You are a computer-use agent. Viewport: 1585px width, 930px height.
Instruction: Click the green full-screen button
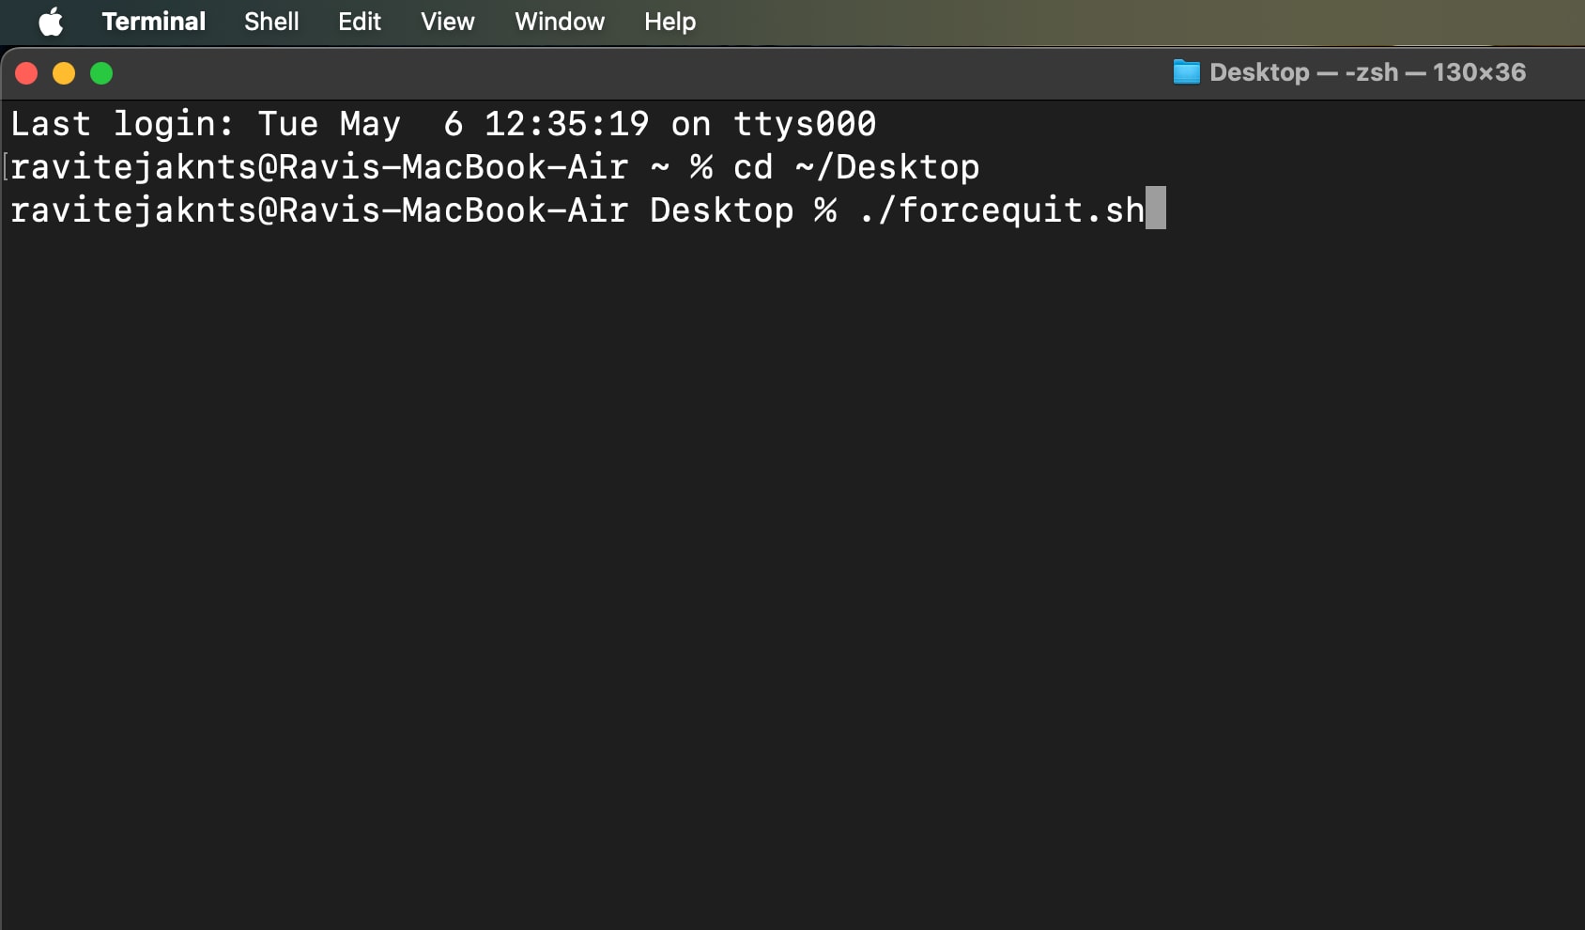(x=101, y=72)
